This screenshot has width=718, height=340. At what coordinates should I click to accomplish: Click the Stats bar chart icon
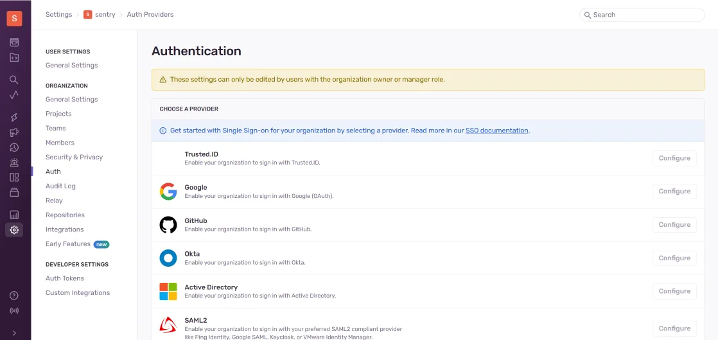pyautogui.click(x=14, y=215)
